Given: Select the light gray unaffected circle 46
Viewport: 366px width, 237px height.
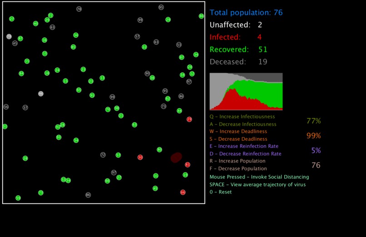Looking at the screenshot, I should [41, 94].
